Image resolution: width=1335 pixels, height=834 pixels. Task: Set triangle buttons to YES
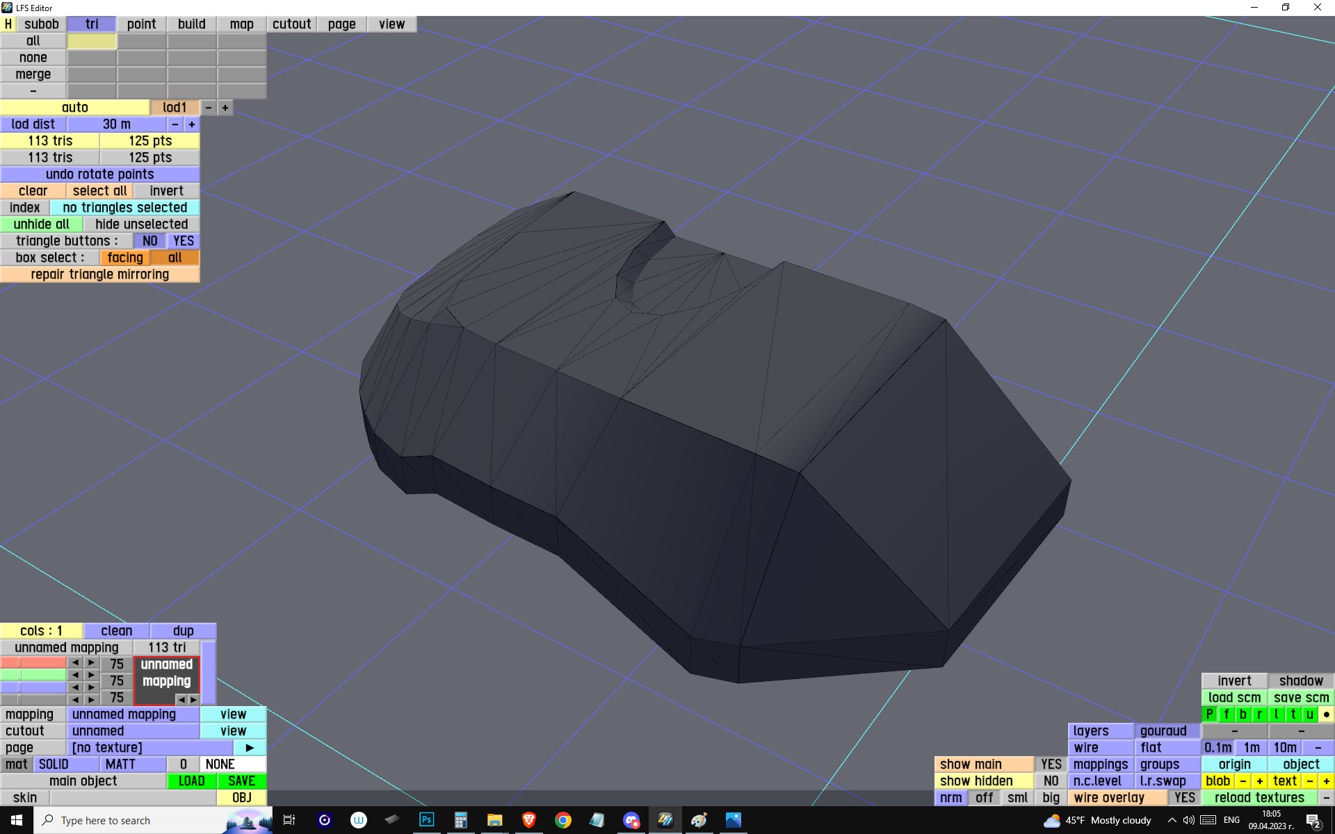(184, 241)
